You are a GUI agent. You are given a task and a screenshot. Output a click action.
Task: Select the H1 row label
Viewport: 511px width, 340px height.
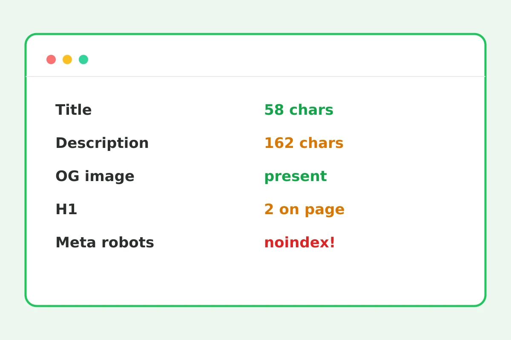(66, 210)
